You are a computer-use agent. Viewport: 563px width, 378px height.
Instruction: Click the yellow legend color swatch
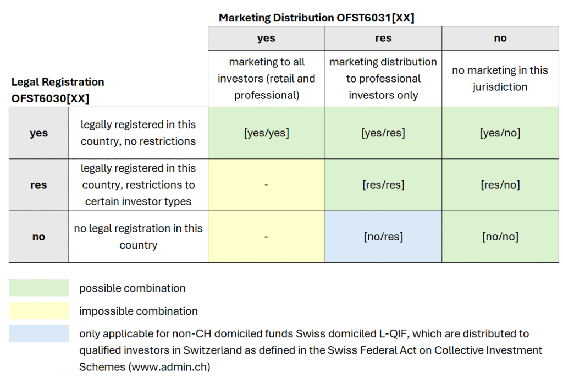[x=38, y=311]
